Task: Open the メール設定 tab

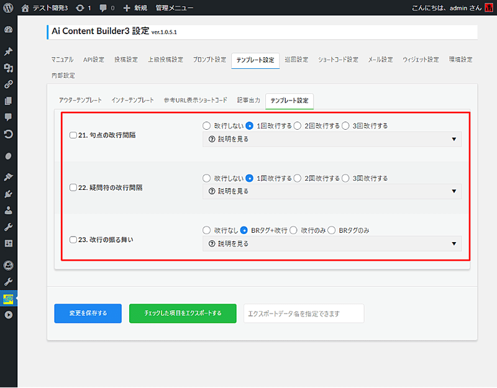Action: 380,60
